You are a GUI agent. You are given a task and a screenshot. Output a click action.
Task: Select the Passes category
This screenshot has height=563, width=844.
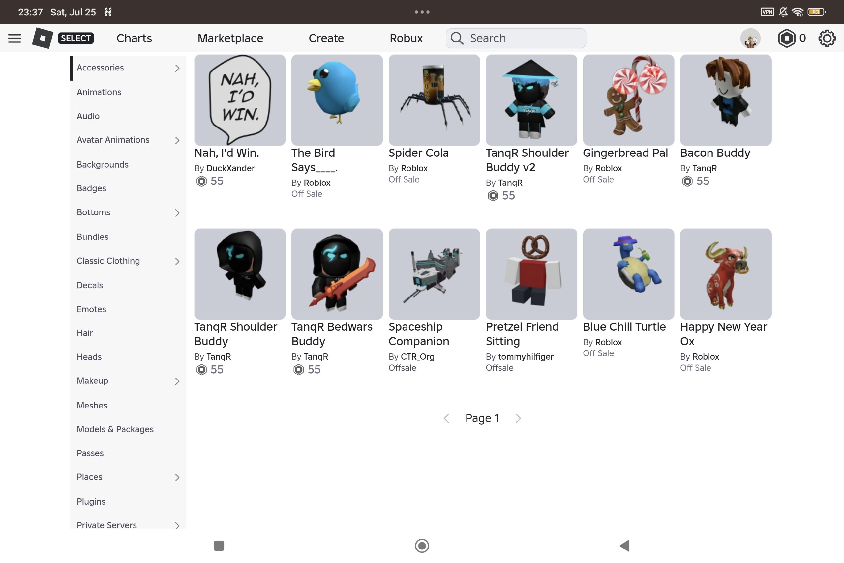coord(90,453)
